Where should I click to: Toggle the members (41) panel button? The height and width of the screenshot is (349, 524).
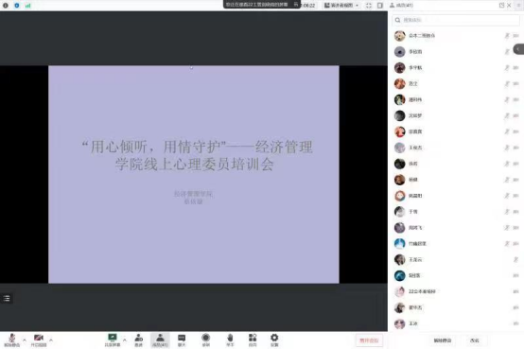coord(160,340)
